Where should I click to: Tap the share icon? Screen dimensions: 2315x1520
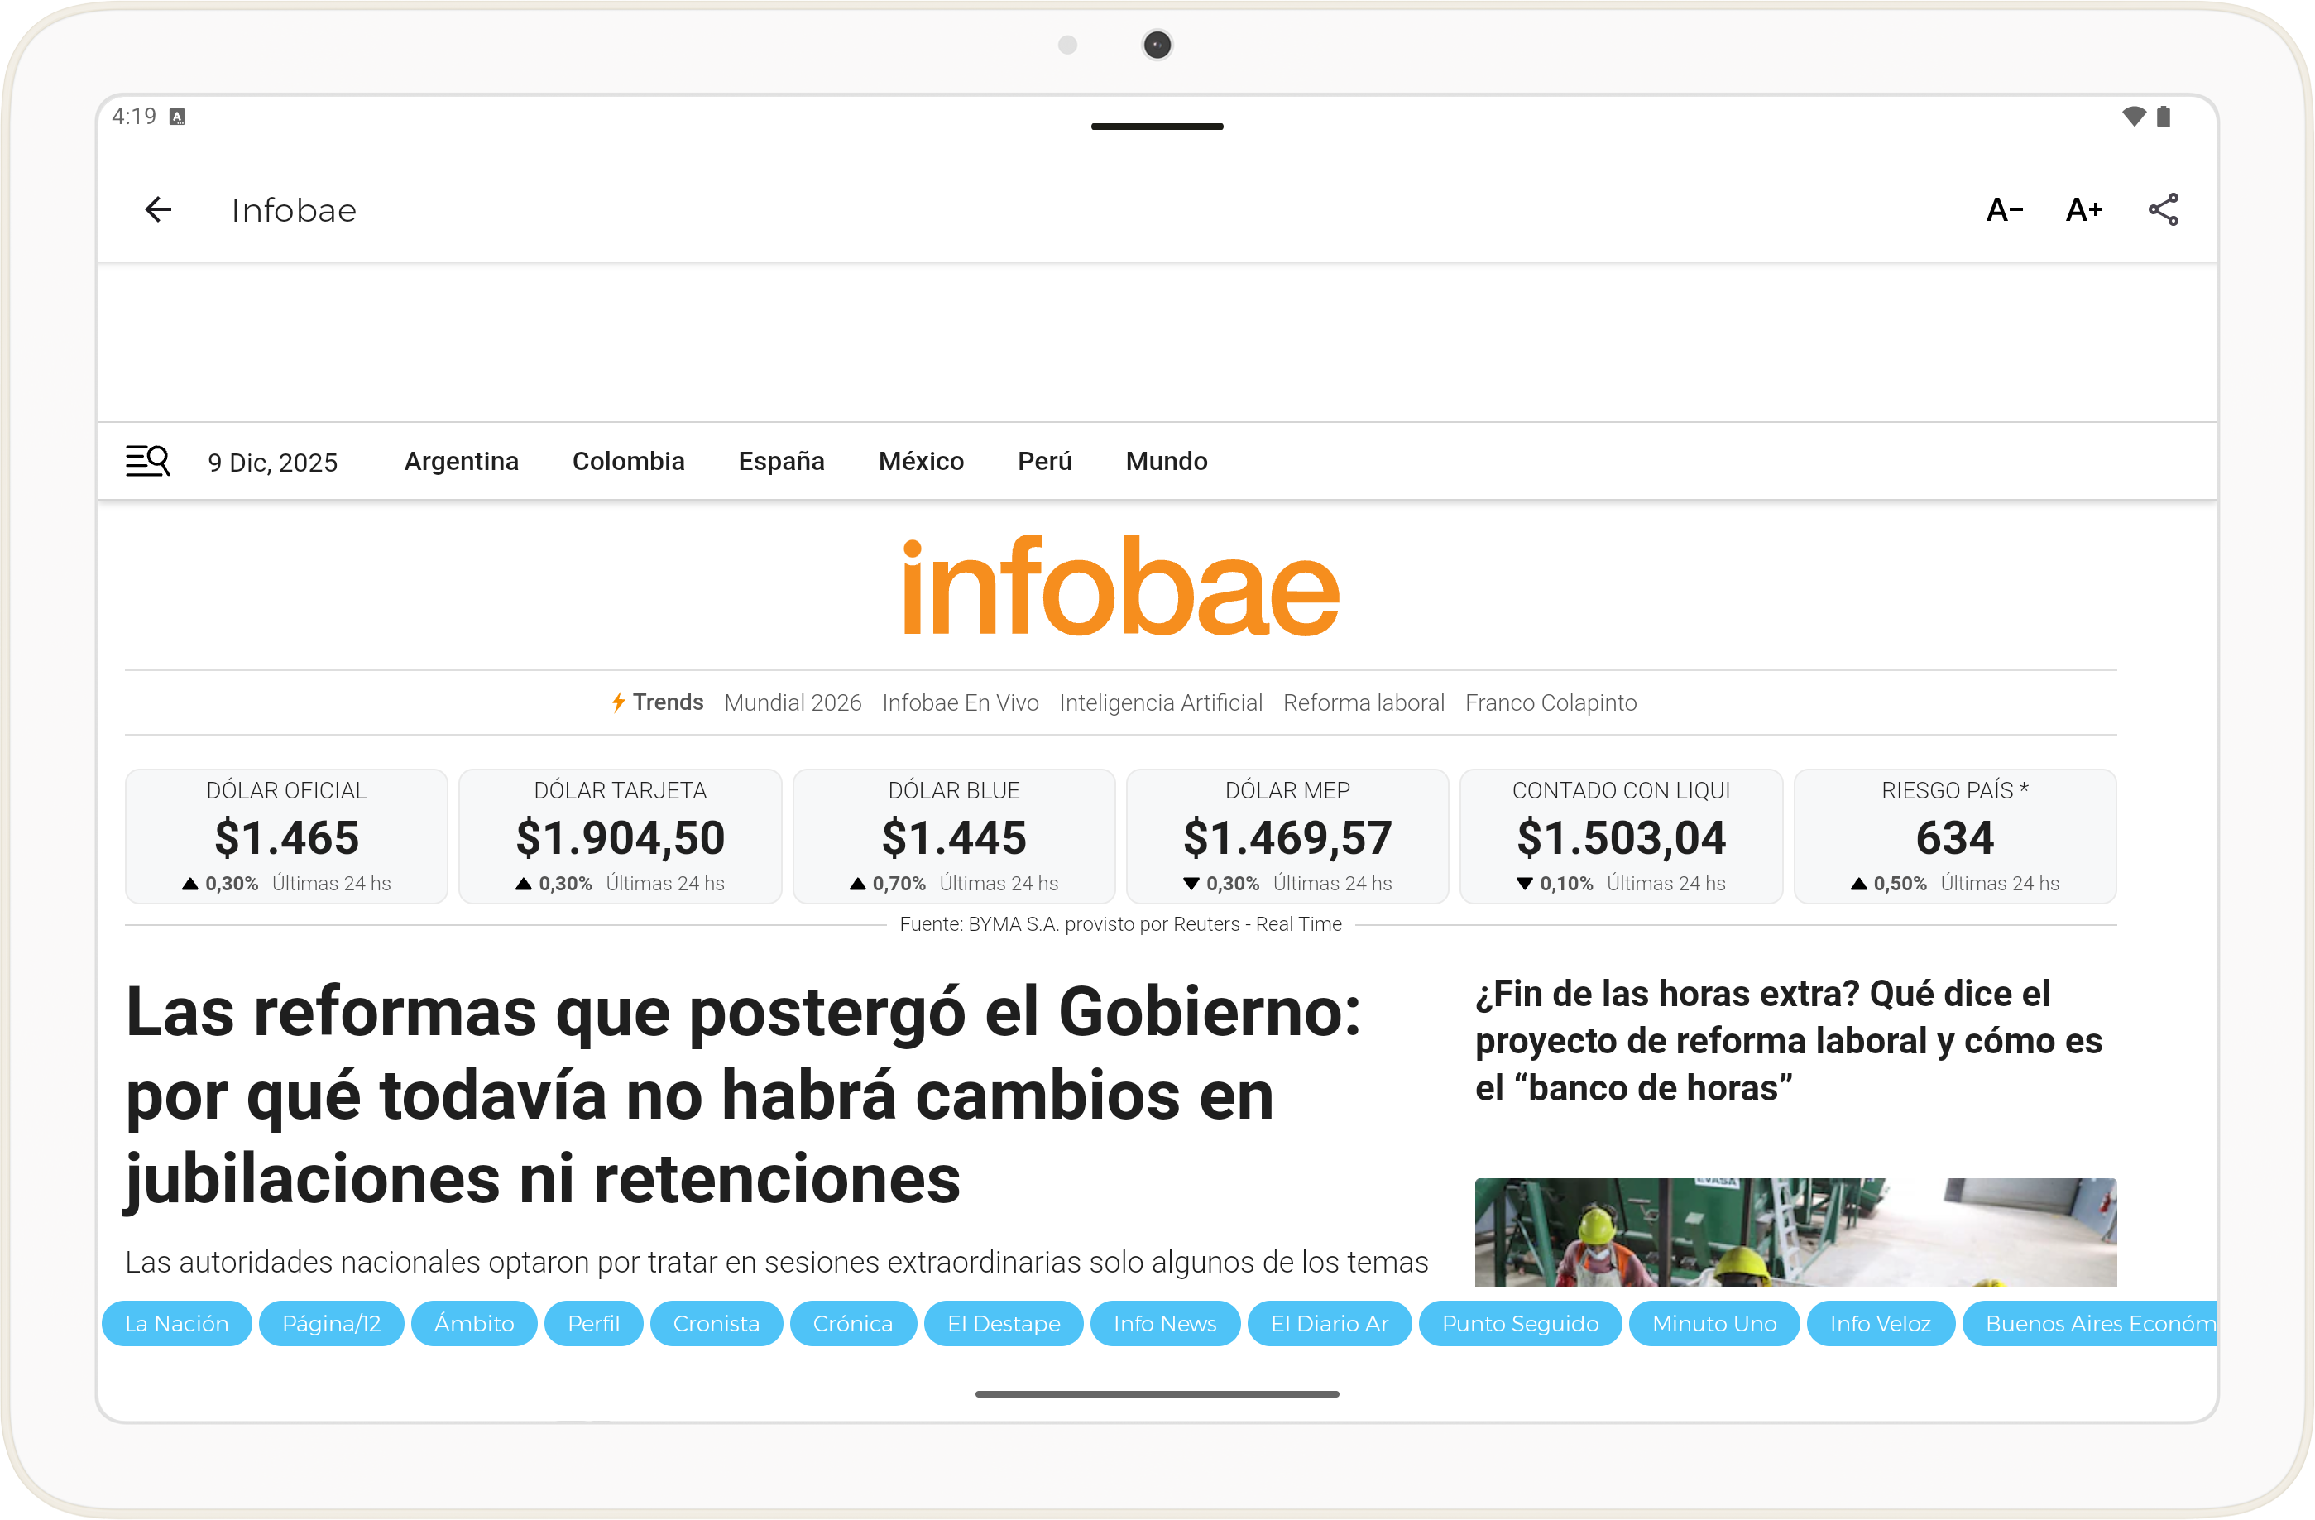tap(2164, 210)
